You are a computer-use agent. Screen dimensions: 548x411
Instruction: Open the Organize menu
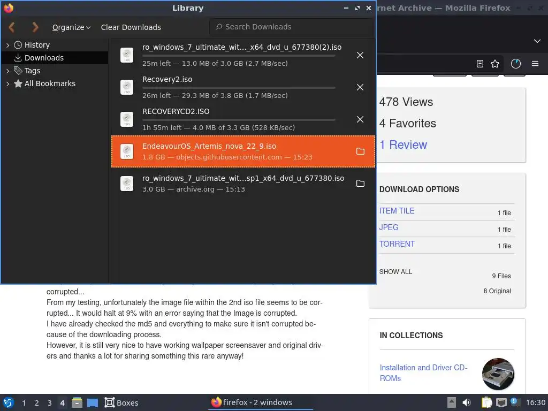pyautogui.click(x=71, y=27)
